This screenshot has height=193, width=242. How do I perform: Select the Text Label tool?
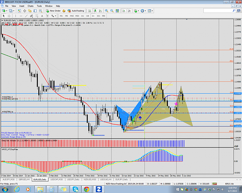47,16
